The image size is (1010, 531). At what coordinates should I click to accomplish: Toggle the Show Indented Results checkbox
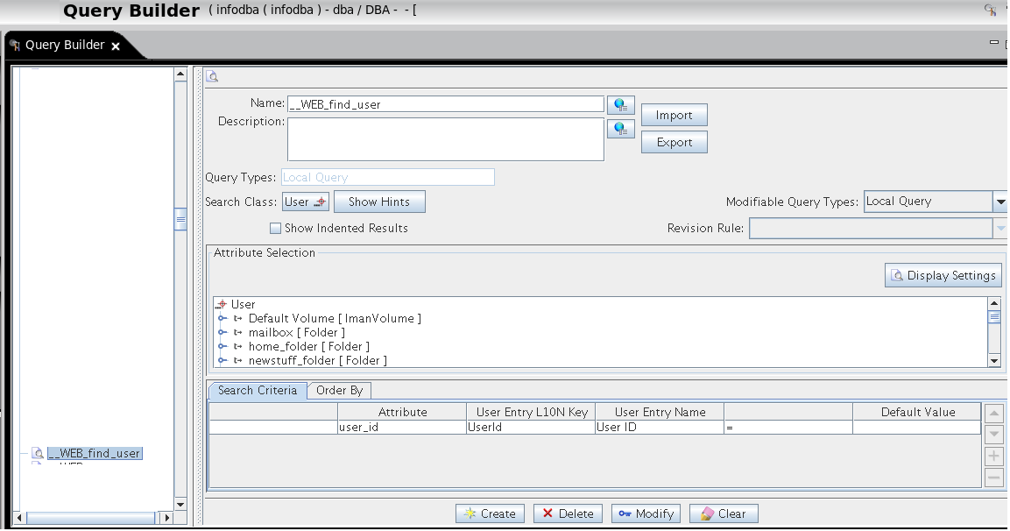(277, 228)
